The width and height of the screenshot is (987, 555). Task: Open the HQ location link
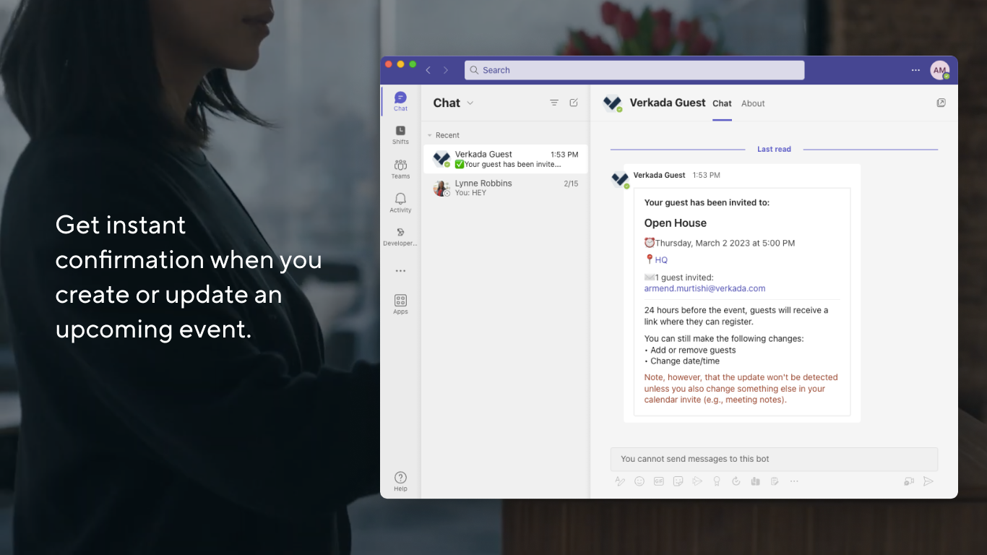point(661,260)
